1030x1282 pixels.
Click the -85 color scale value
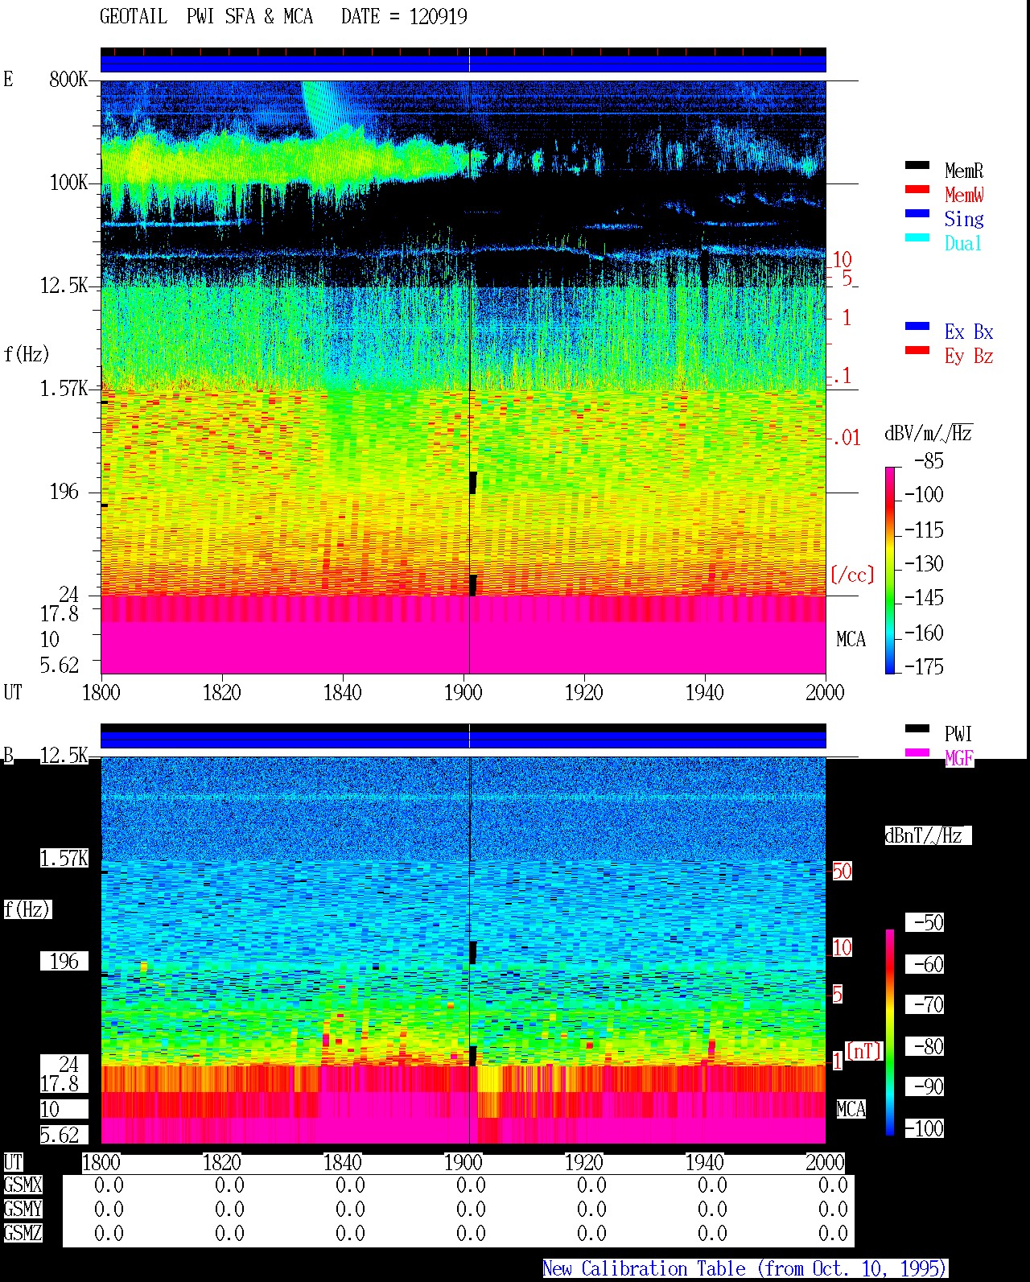click(x=929, y=462)
